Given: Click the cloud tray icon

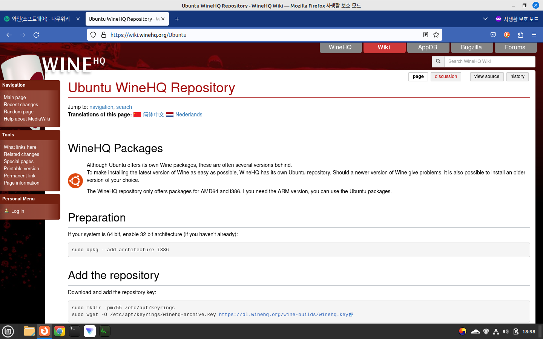Looking at the screenshot, I should 476,331.
